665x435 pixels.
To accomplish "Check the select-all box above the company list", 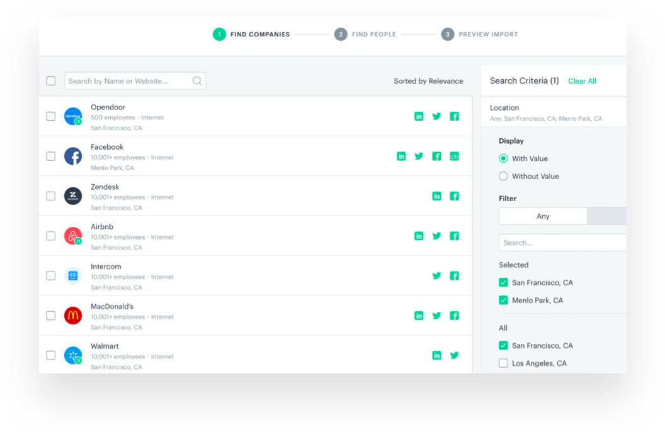I will (50, 80).
